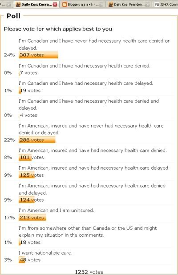Click the Daily Kos: Presiden... tab favicon
178x275 pixels.
[x=110, y=4]
